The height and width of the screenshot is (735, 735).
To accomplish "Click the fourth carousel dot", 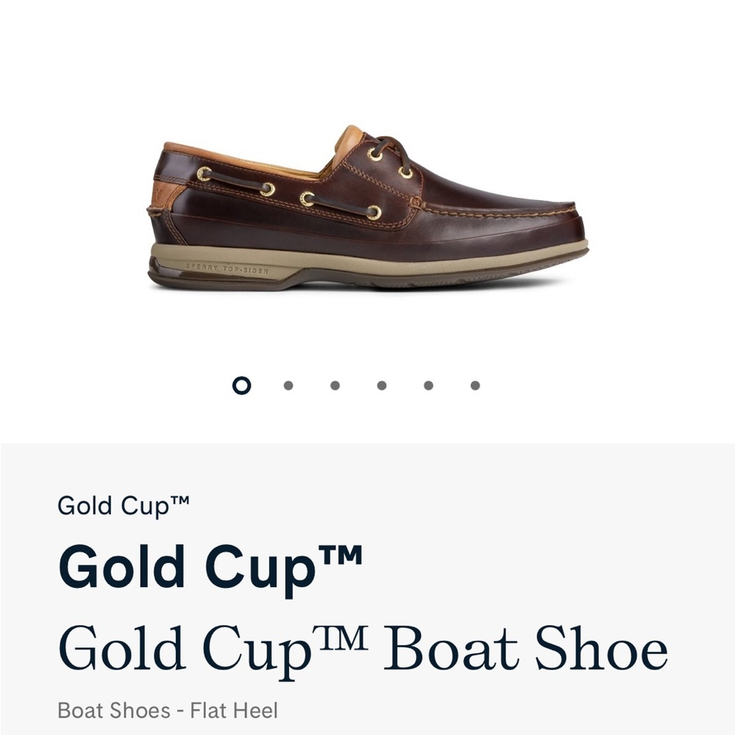I will (x=380, y=383).
